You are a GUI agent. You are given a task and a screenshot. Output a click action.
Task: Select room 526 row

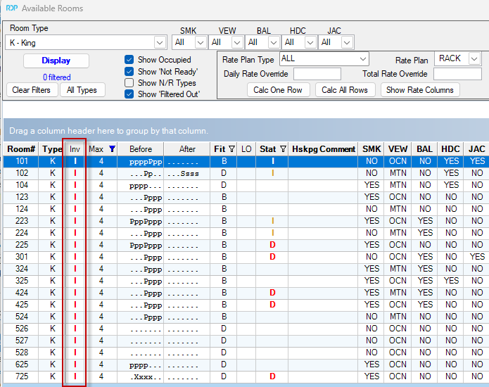(x=246, y=329)
